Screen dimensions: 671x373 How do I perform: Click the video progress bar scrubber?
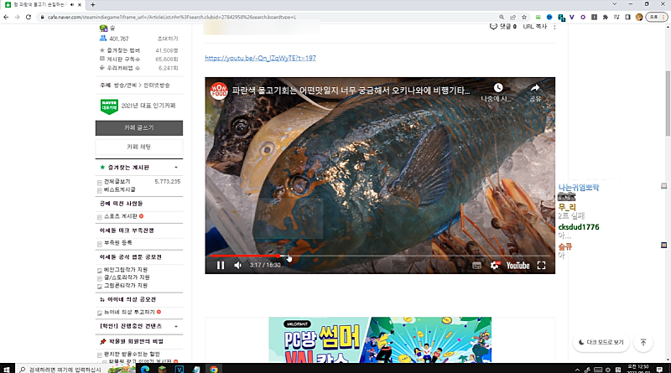click(x=288, y=256)
